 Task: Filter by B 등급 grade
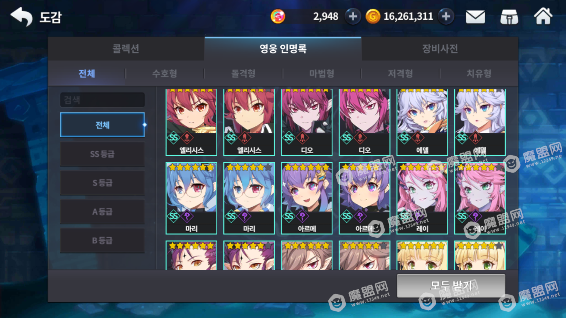click(x=102, y=240)
